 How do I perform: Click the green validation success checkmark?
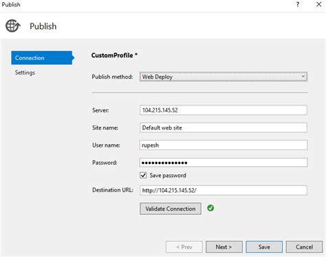point(210,208)
